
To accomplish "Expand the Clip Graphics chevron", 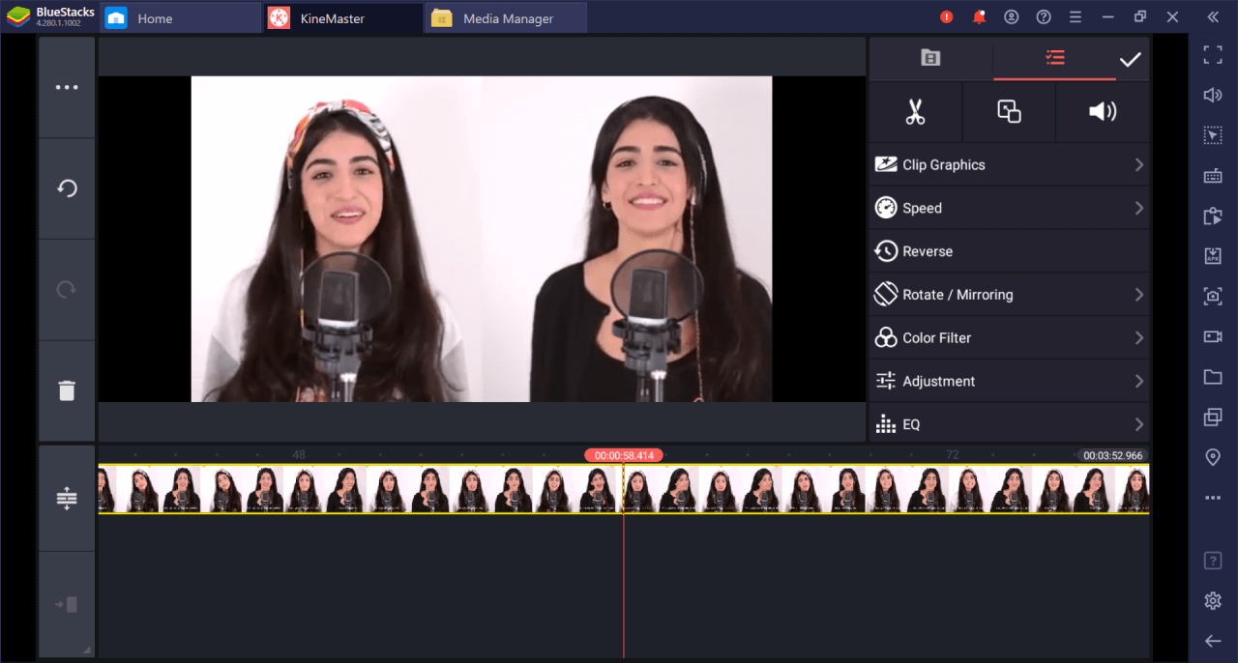I will tap(1139, 165).
